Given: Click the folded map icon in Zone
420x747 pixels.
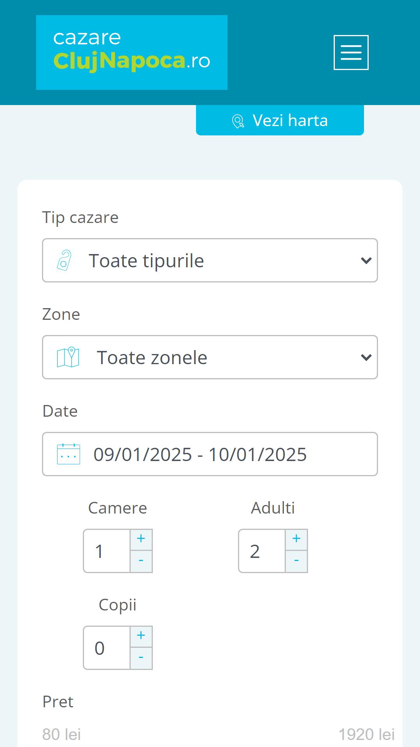Looking at the screenshot, I should pos(68,357).
